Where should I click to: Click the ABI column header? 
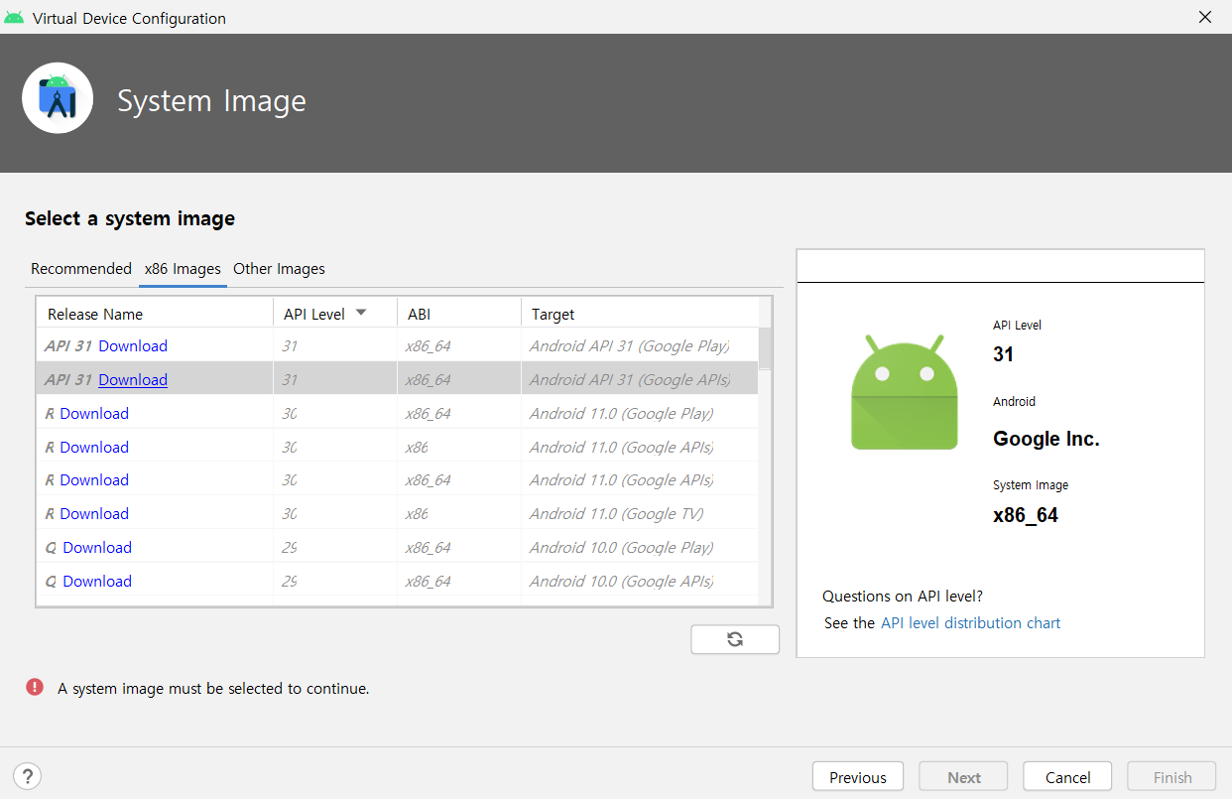tap(459, 314)
